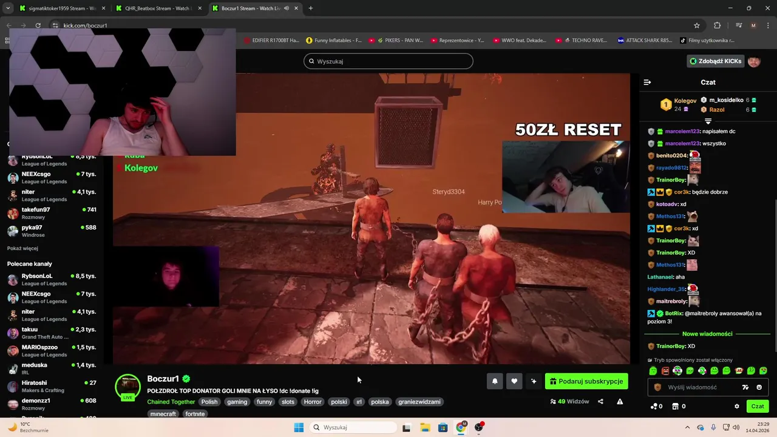Open the meduska IRL channel
This screenshot has height=437, width=777.
52,368
